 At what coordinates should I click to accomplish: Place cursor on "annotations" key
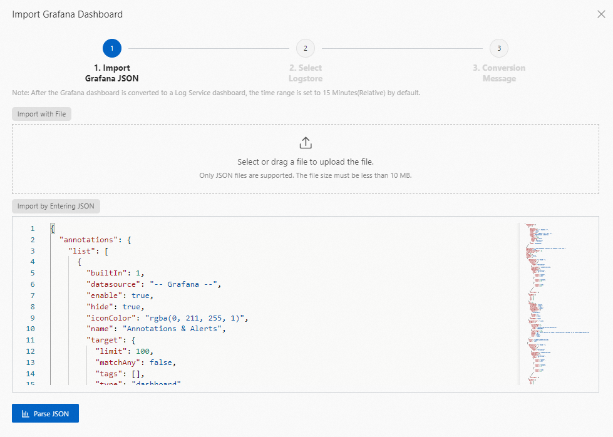pos(88,240)
